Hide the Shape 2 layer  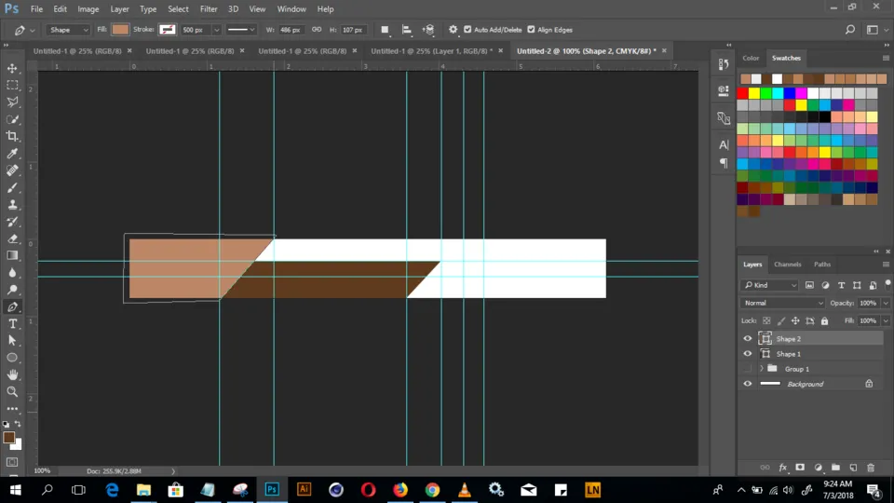[x=748, y=339]
